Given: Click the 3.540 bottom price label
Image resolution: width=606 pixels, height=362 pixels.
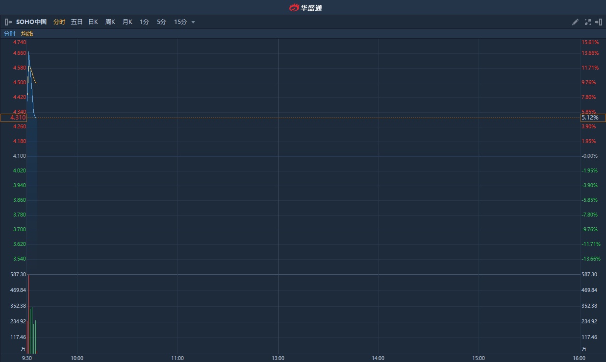Looking at the screenshot, I should click(20, 259).
